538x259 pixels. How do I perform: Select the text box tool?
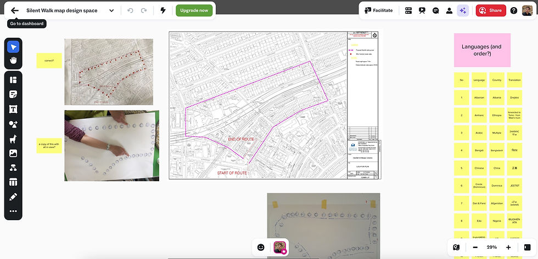(13, 109)
